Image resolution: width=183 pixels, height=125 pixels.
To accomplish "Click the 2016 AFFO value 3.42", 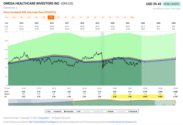I will (x=54, y=92).
